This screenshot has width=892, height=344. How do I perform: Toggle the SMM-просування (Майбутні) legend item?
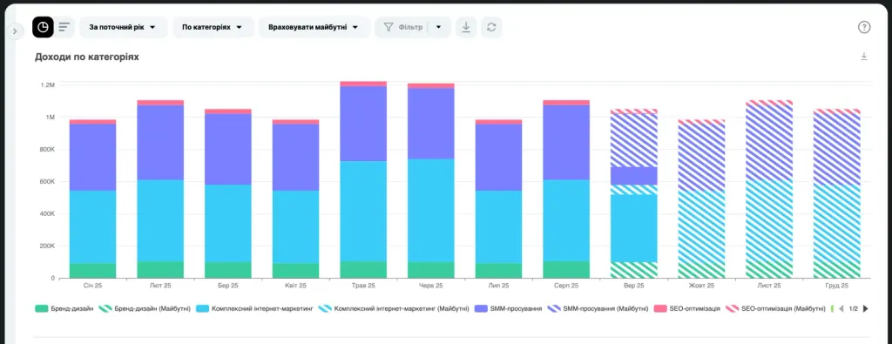[x=598, y=309]
